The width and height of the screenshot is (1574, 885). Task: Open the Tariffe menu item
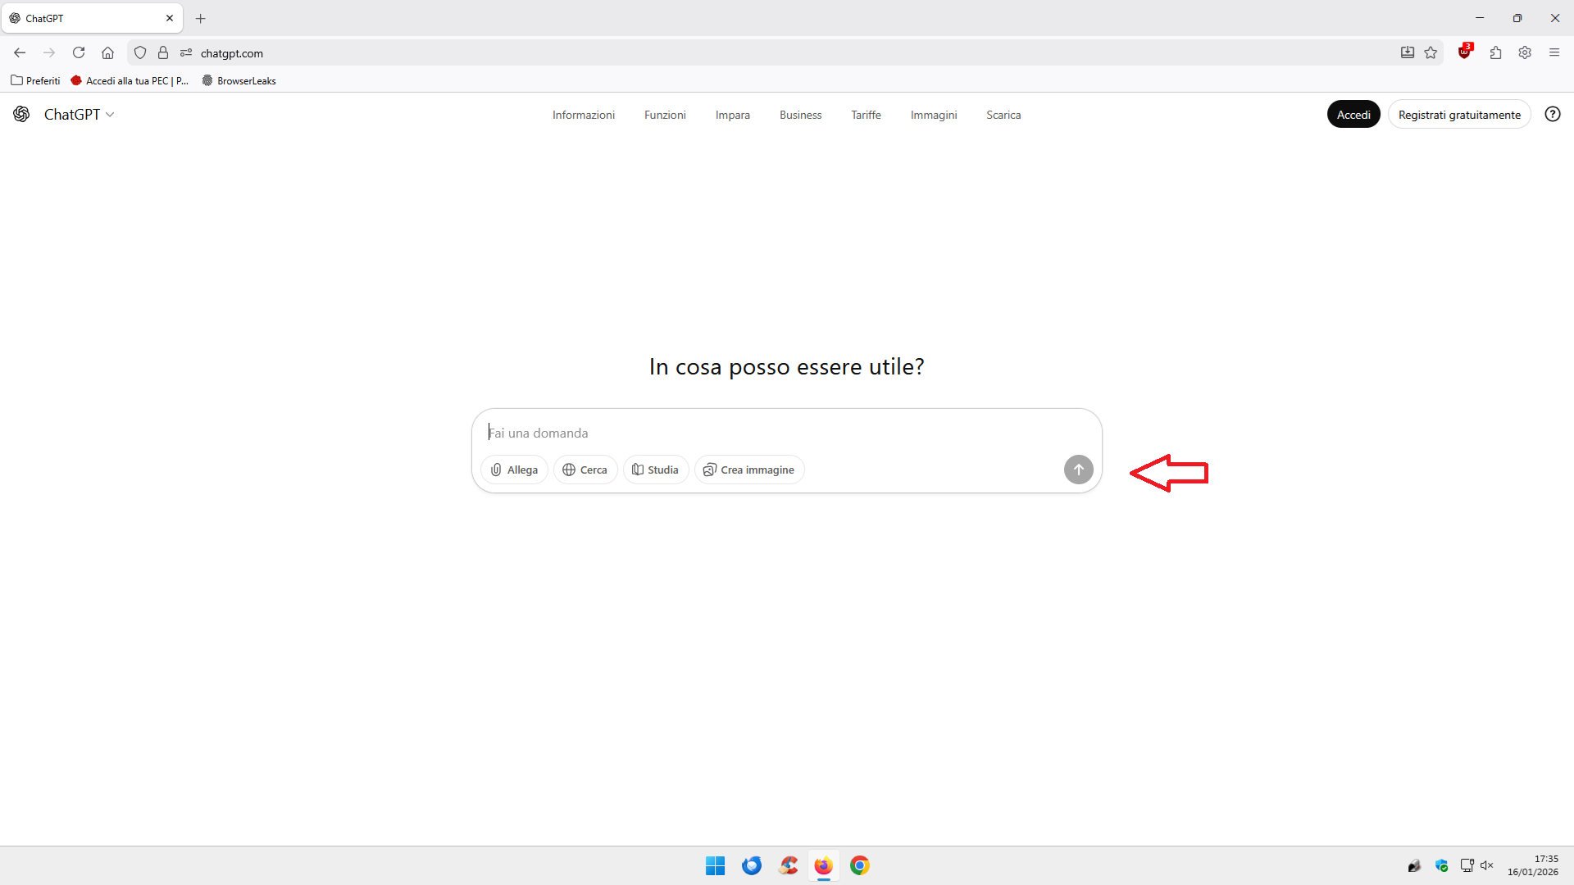point(866,115)
